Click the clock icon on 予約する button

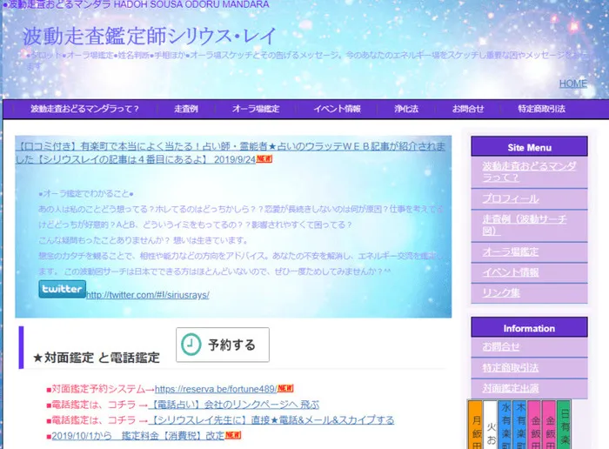tap(191, 345)
